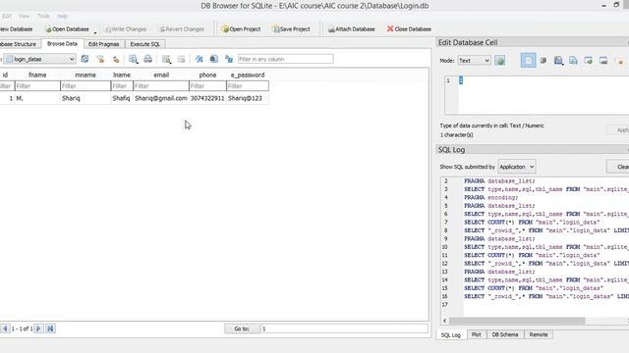
Task: Insert a new record into the table
Action: coord(166,59)
